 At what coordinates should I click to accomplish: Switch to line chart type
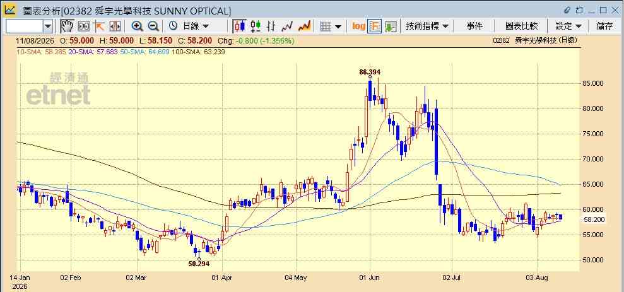click(287, 26)
